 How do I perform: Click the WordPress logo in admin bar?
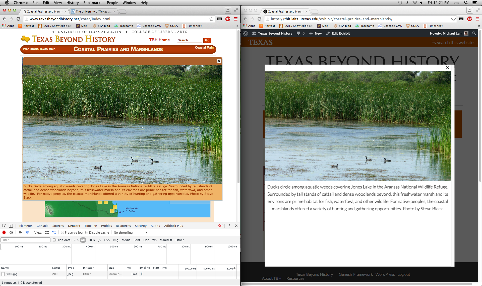point(246,33)
